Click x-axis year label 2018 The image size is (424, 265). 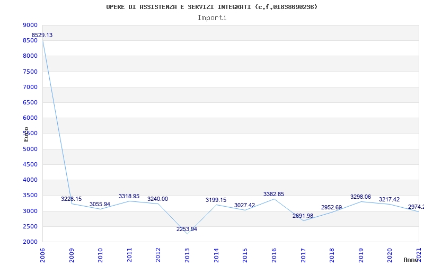point(332,255)
